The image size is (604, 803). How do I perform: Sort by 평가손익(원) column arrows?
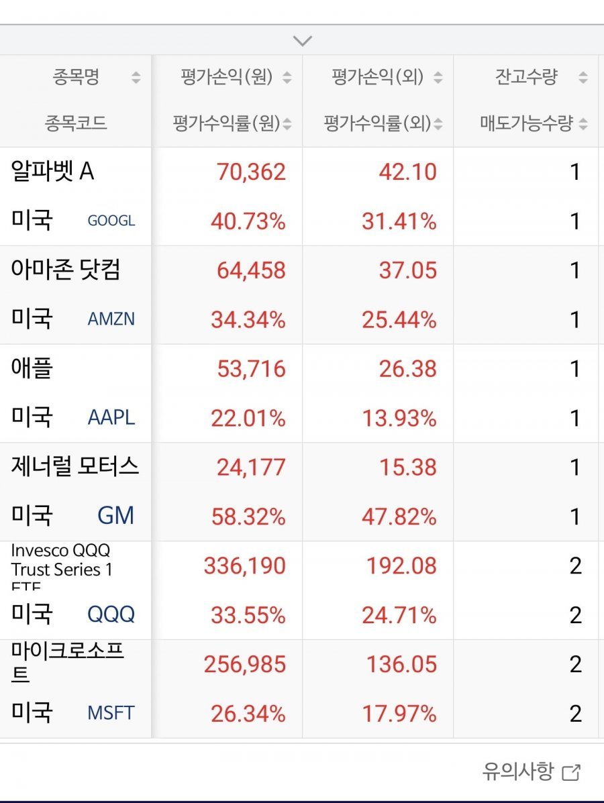287,78
